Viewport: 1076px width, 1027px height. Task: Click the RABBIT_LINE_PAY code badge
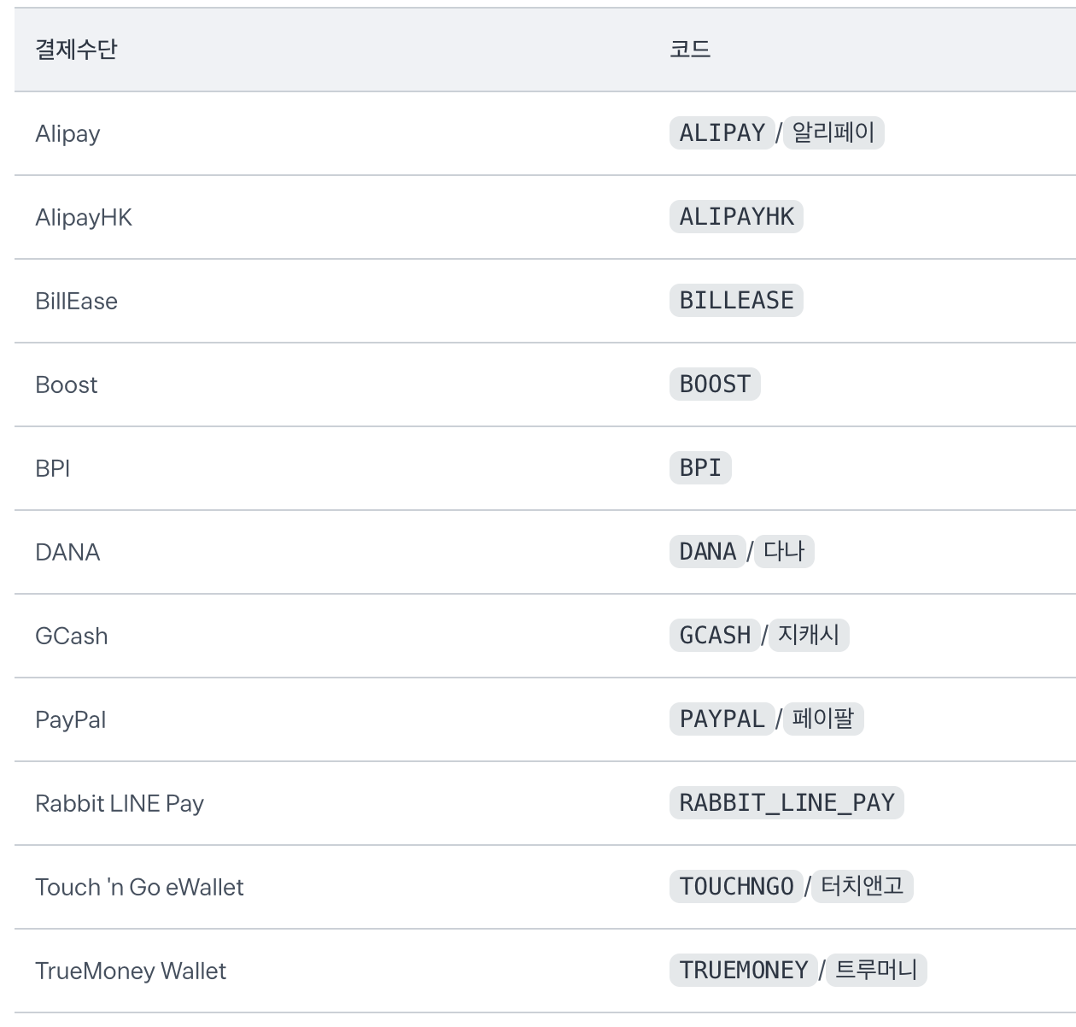click(x=787, y=803)
